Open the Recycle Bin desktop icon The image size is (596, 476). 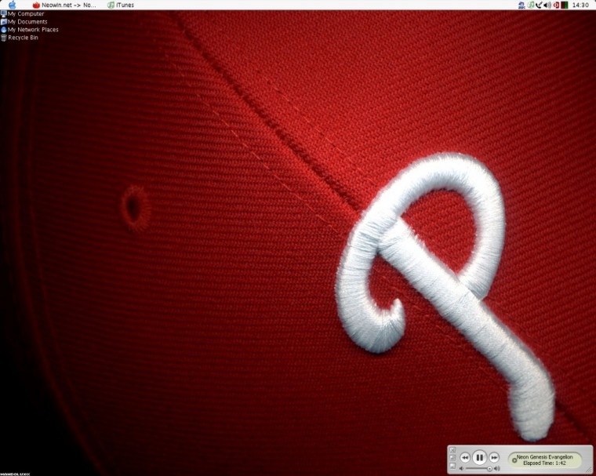coord(20,38)
